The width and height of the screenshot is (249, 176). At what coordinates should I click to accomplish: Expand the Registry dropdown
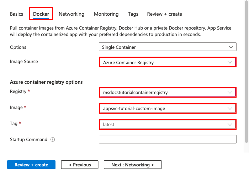(x=229, y=92)
